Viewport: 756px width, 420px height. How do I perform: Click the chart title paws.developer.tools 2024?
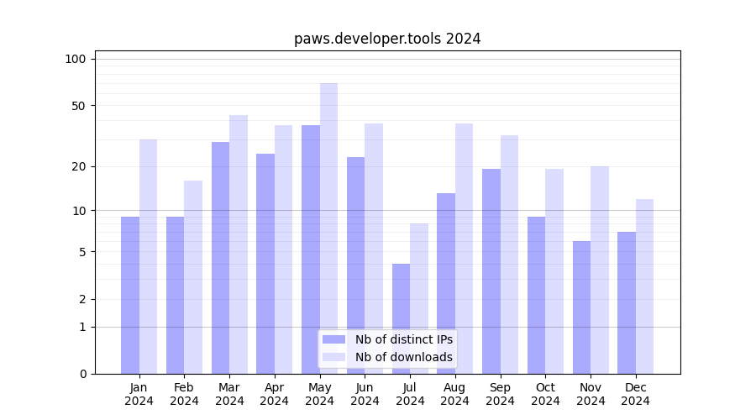387,39
